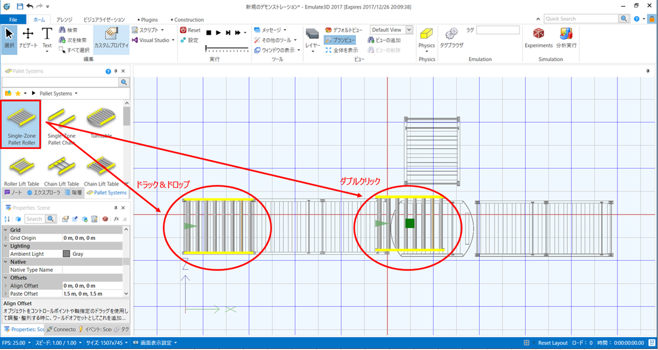Click the catalog search magnifier button
This screenshot has height=350, width=658.
124,82
